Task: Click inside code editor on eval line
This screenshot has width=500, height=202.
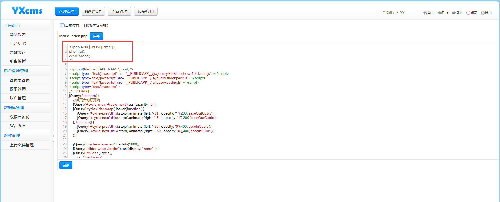Action: coord(92,47)
